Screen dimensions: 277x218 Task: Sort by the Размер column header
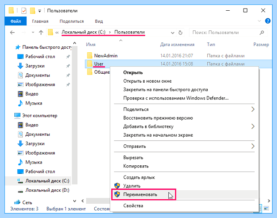pos(261,45)
